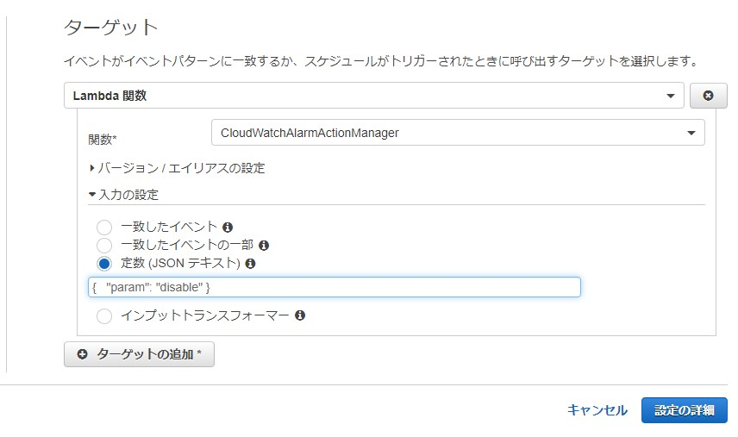Click the JSON constant text input field

point(334,287)
